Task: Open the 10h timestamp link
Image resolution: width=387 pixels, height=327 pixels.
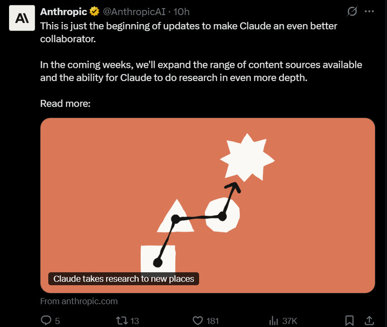Action: pyautogui.click(x=181, y=11)
